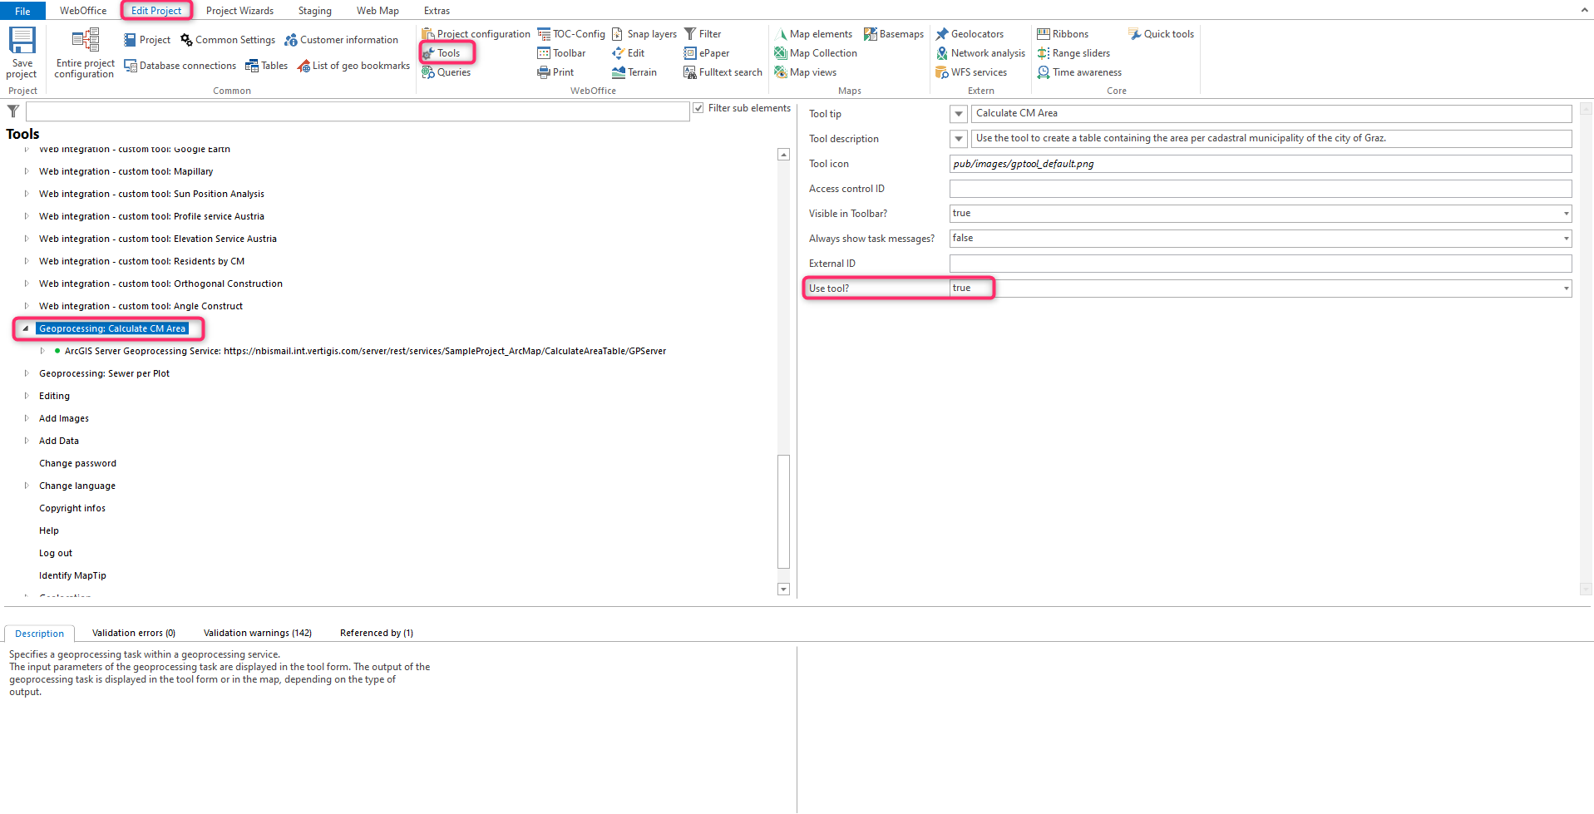This screenshot has height=814, width=1594.
Task: Open TOC-Config settings
Action: click(571, 34)
